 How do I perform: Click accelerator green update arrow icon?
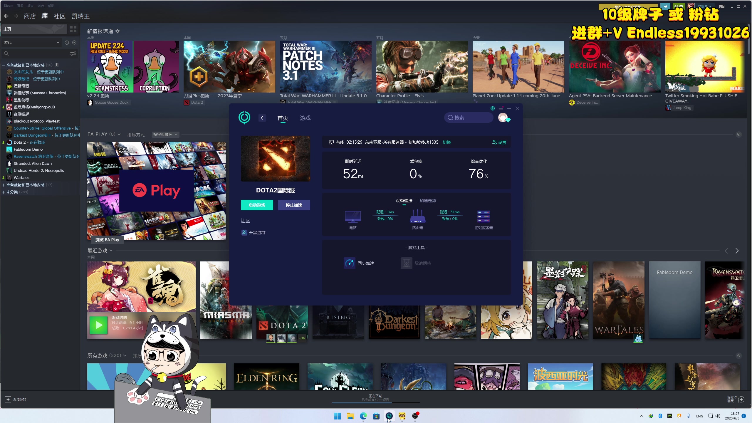[493, 108]
